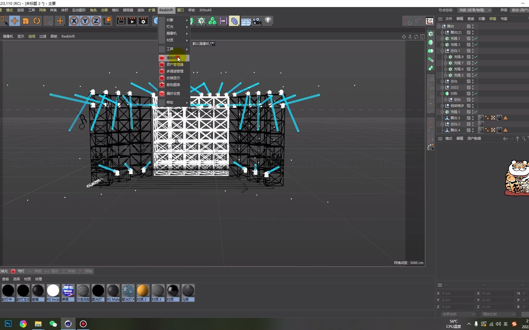Select the green cube primitive icon
This screenshot has width=529, height=330.
tap(212, 21)
